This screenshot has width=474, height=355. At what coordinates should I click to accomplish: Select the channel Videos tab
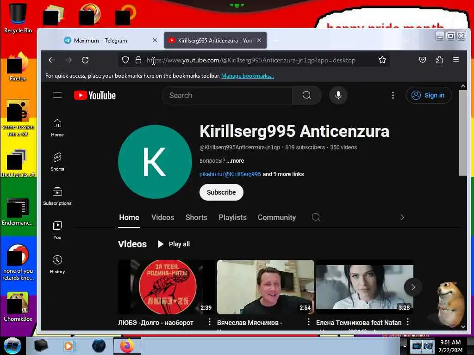(162, 217)
